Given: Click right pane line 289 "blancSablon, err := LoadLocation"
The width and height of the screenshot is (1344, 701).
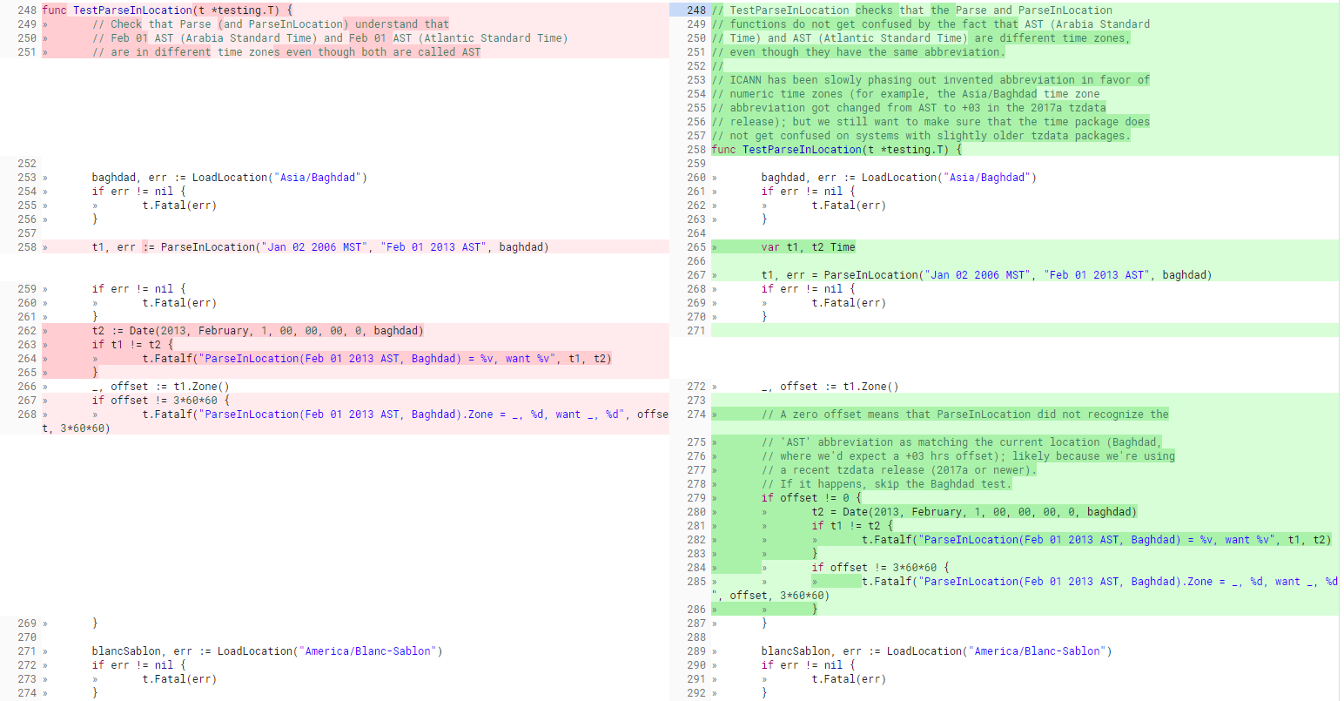Looking at the screenshot, I should (937, 651).
